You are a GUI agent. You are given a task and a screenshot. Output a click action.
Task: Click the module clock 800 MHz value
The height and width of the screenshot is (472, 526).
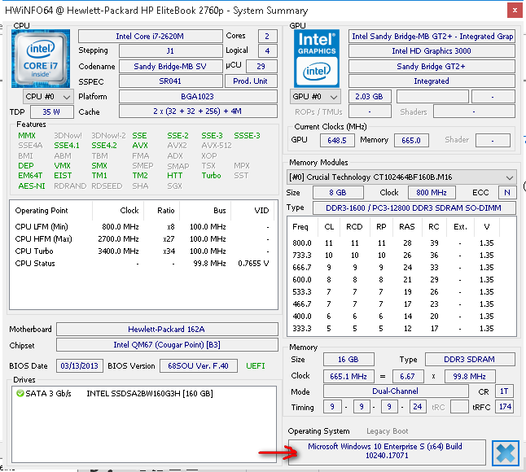432,192
